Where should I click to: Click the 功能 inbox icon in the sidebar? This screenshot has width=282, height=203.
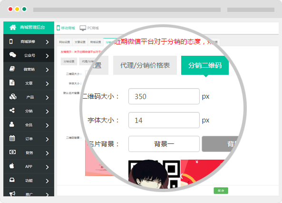(12, 180)
